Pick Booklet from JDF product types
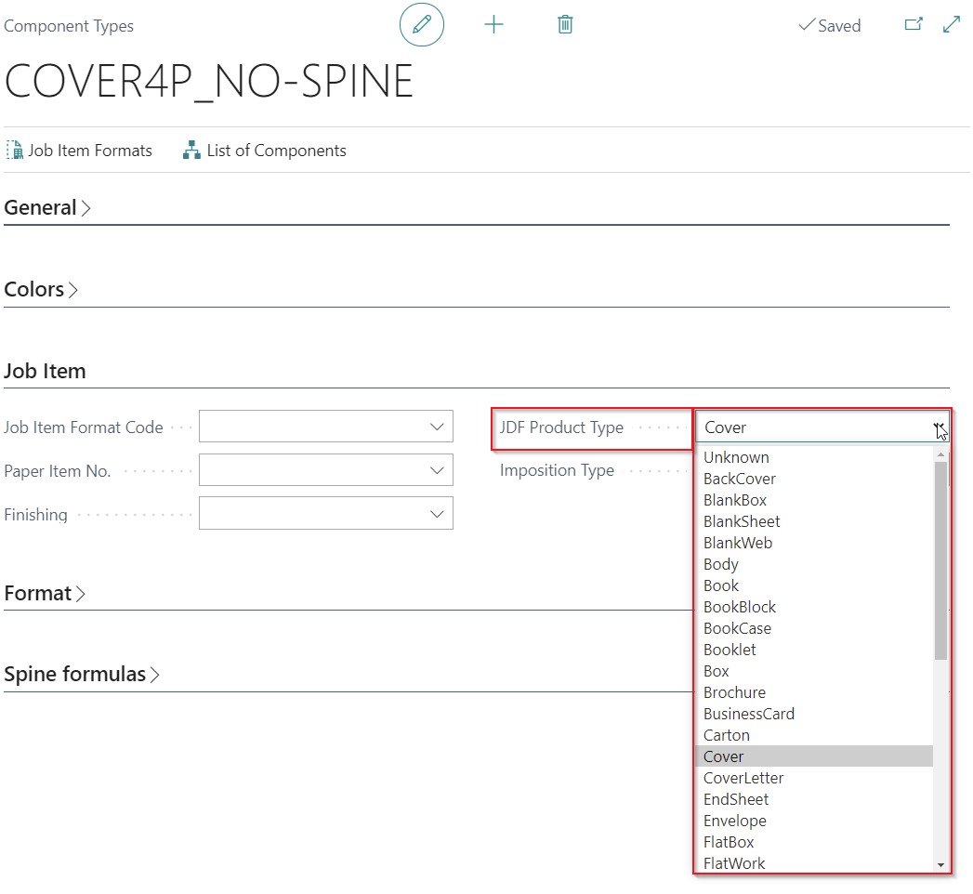Image resolution: width=973 pixels, height=894 pixels. tap(730, 650)
